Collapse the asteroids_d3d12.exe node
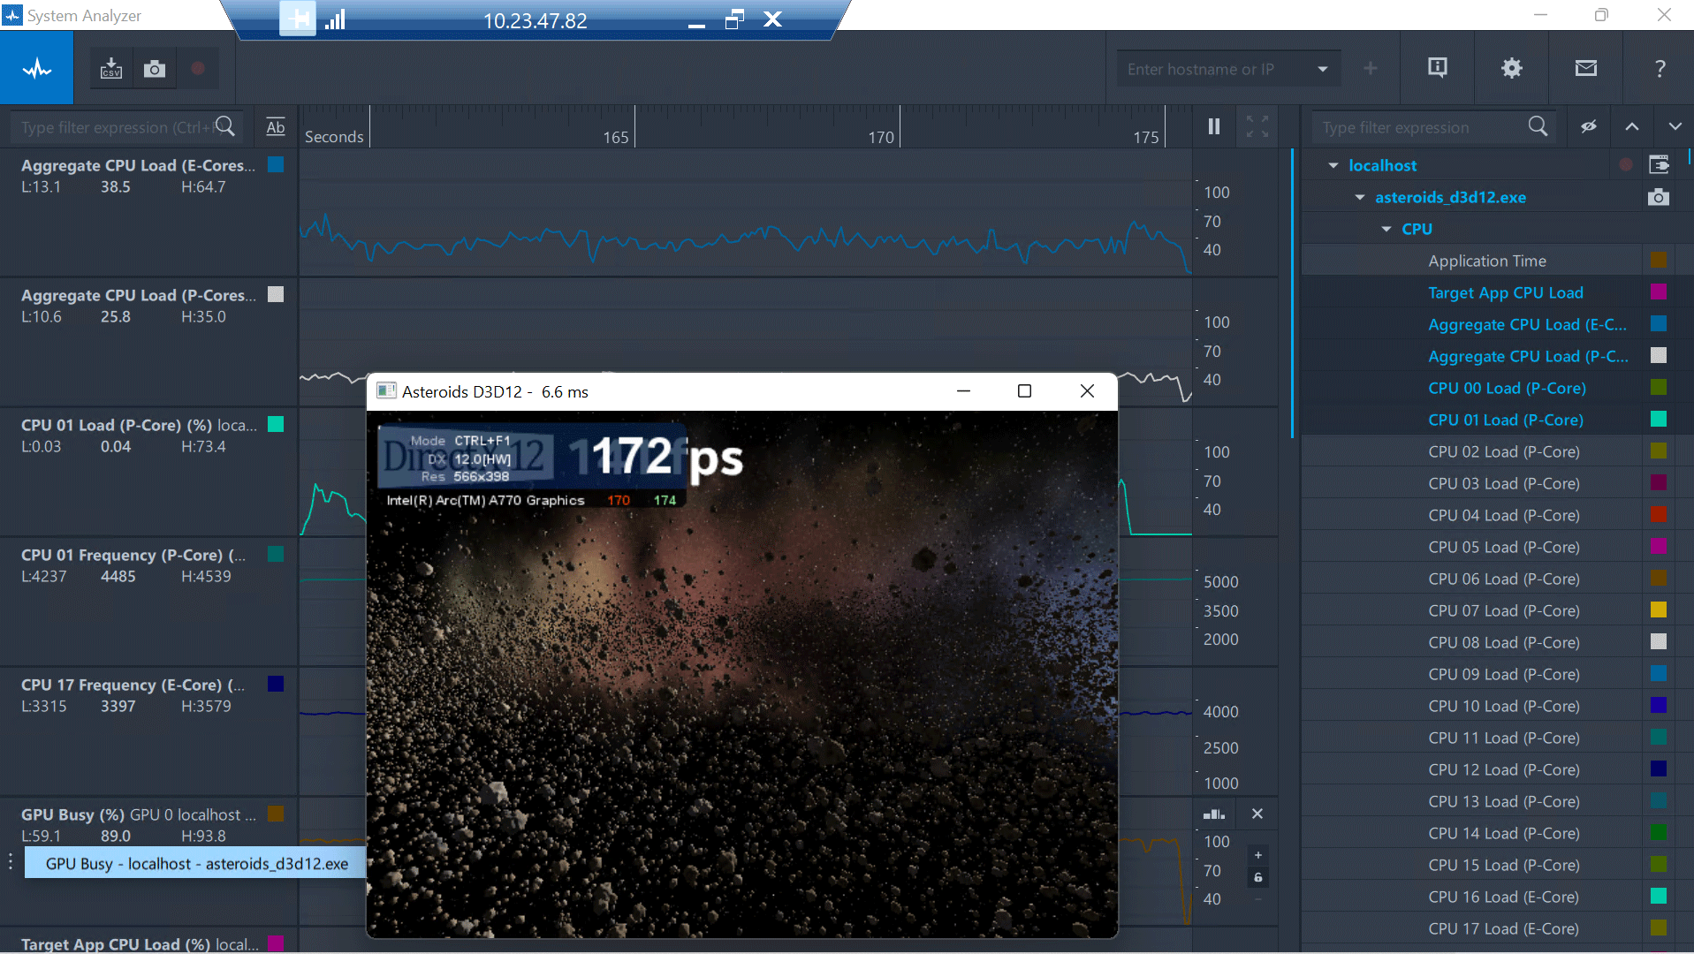Viewport: 1694px width, 954px height. click(1360, 197)
